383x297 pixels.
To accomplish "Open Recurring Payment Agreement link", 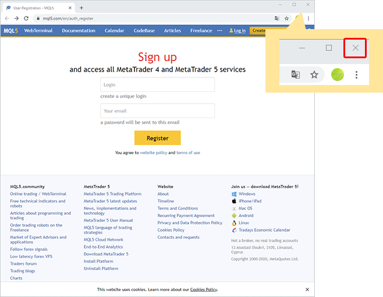I will [x=186, y=215].
